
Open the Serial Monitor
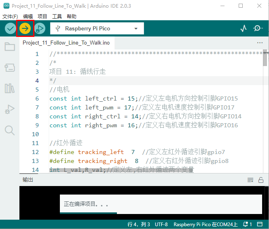tap(258, 28)
